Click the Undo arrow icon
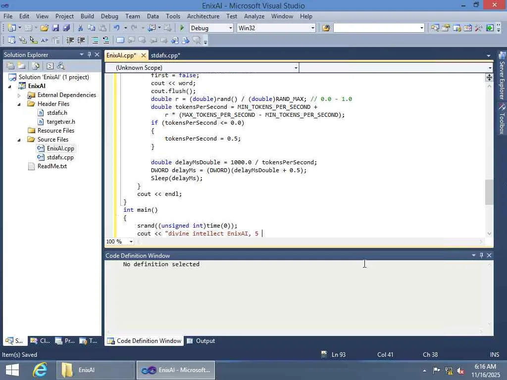The height and width of the screenshot is (380, 507). (116, 28)
